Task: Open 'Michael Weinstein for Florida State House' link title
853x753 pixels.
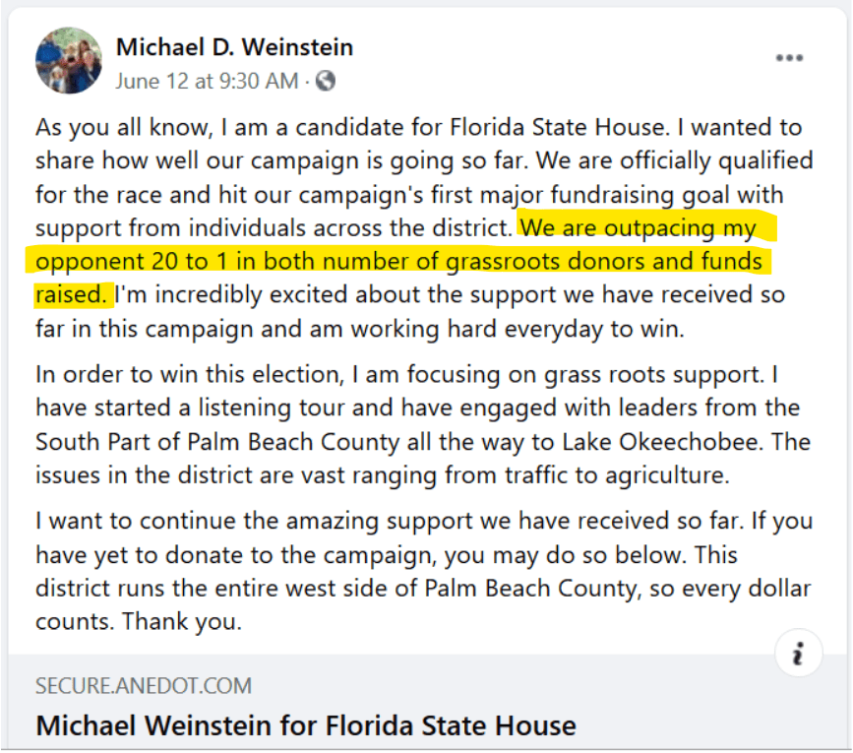Action: [306, 725]
